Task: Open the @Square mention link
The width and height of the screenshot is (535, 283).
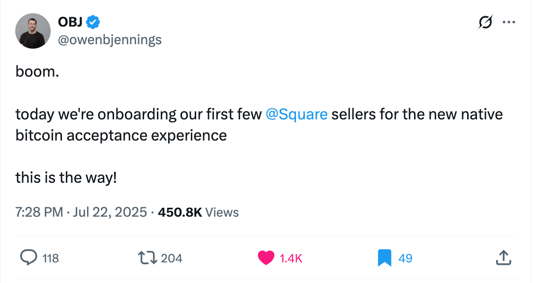Action: point(296,114)
